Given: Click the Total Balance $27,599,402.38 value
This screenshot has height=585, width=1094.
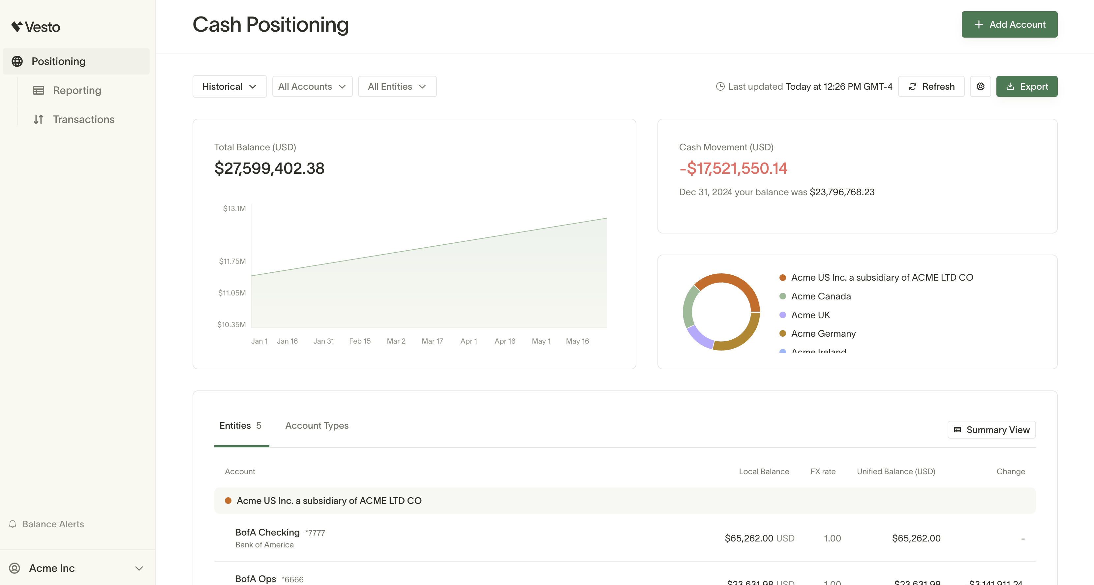Looking at the screenshot, I should (269, 168).
